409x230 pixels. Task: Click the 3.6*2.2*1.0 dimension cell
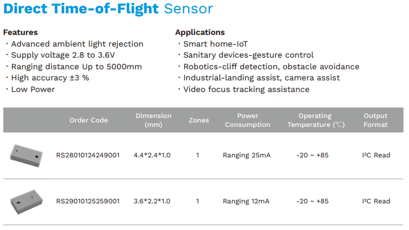point(152,201)
